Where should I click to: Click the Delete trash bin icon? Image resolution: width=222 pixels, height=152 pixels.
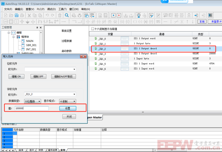60,15
